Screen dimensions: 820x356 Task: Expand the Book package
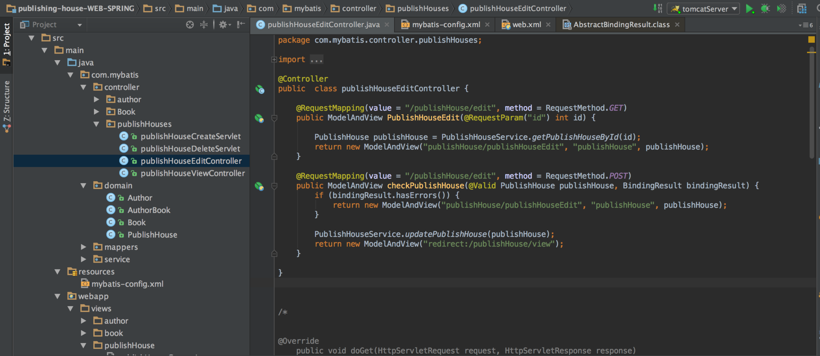pos(97,112)
